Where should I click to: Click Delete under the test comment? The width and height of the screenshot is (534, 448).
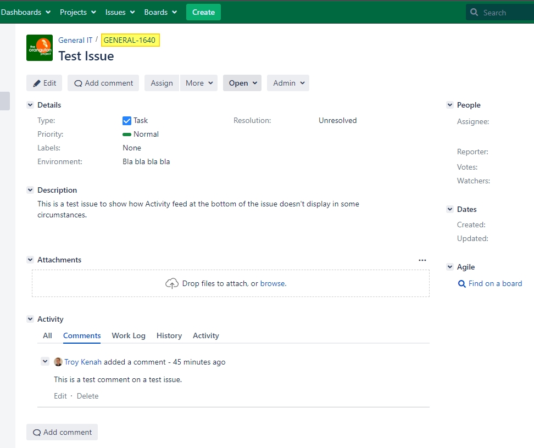click(87, 396)
